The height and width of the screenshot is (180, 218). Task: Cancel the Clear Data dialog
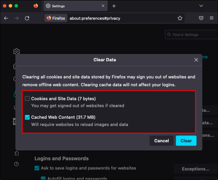coord(161,141)
